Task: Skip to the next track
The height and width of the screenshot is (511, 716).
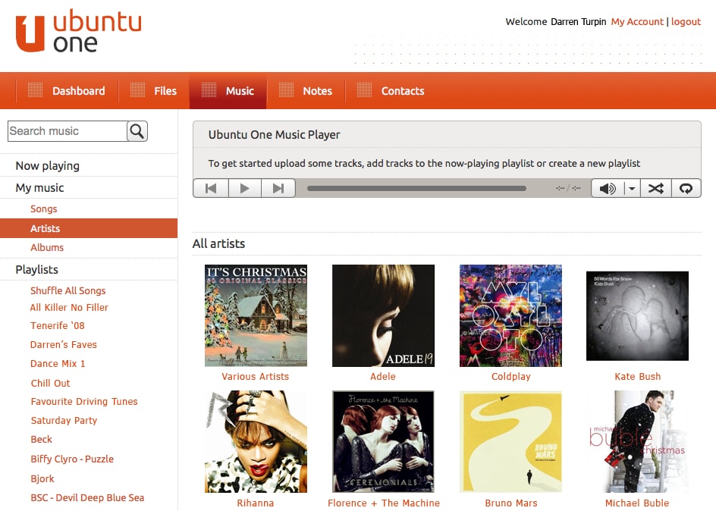Action: pyautogui.click(x=278, y=188)
